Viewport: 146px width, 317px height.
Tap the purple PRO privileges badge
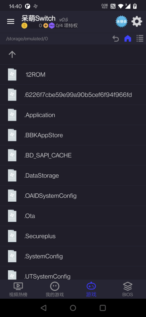click(52, 26)
